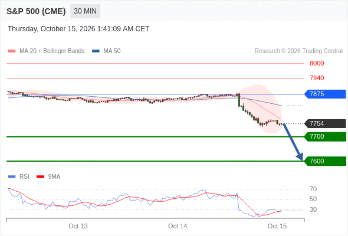Click the RSI 30 axis label
The width and height of the screenshot is (348, 236).
(313, 209)
